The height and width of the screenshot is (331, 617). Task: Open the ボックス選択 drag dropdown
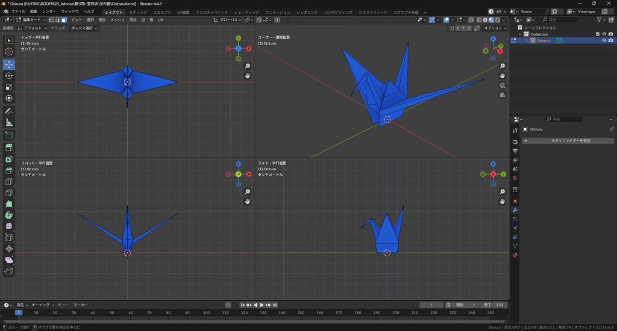[84, 28]
